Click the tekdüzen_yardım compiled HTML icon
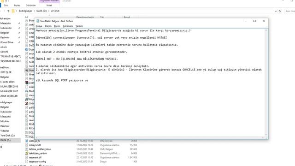The image size is (295, 166). coord(27,153)
